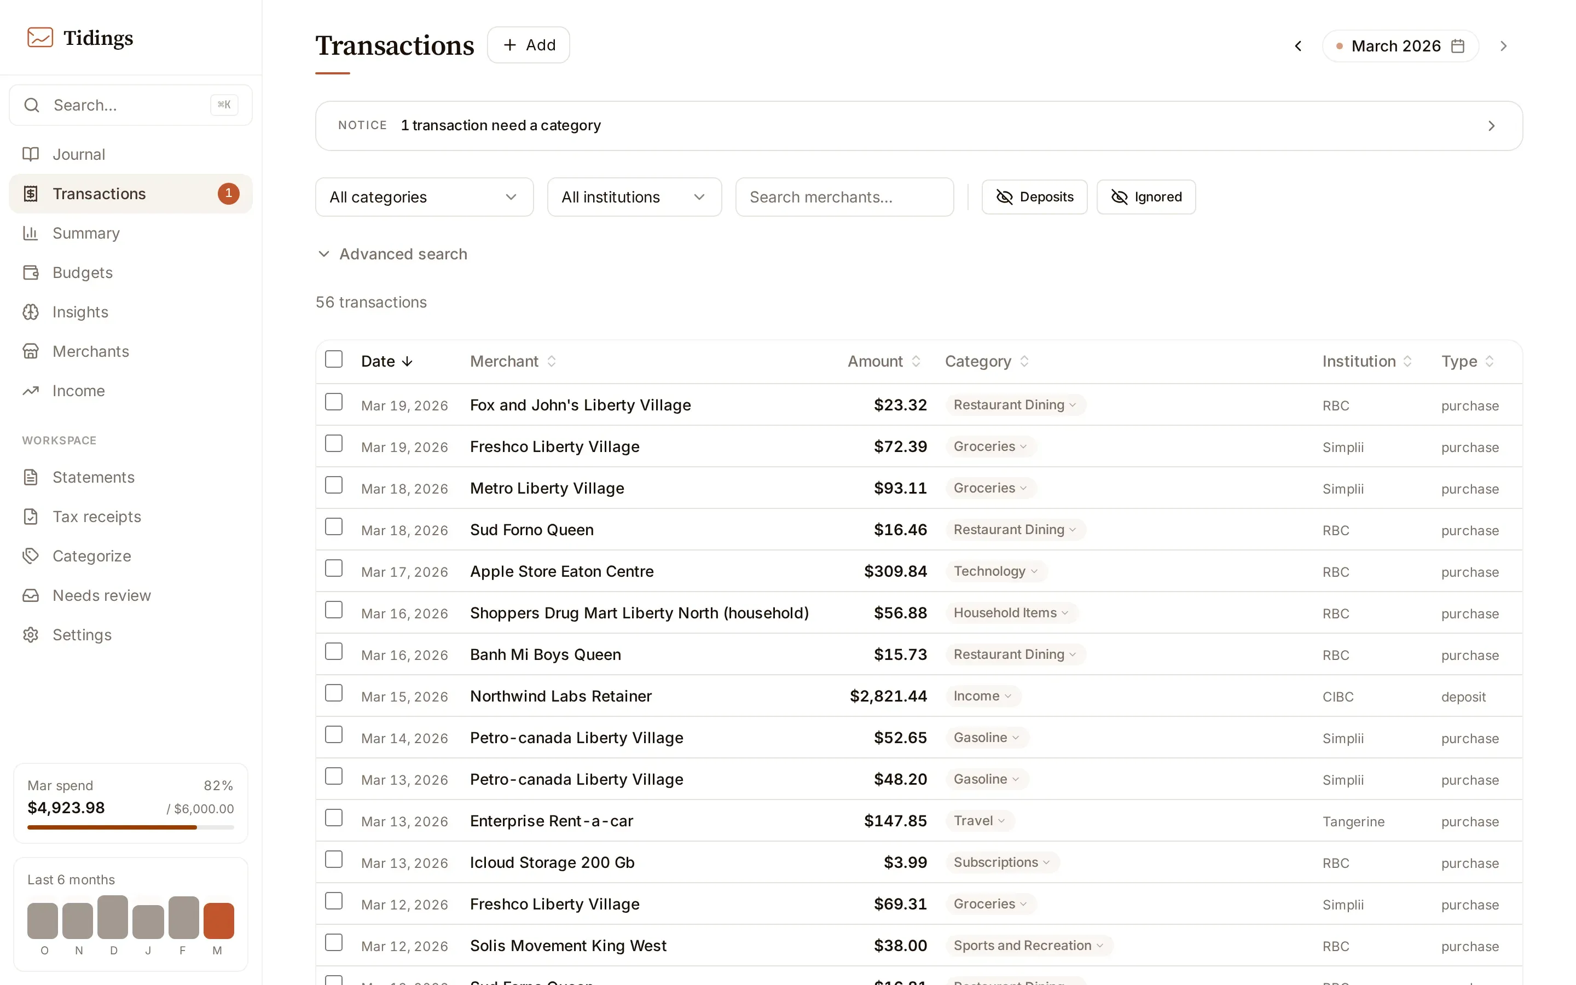Viewport: 1576px width, 985px height.
Task: Sort by Merchant column arrows
Action: pos(552,361)
